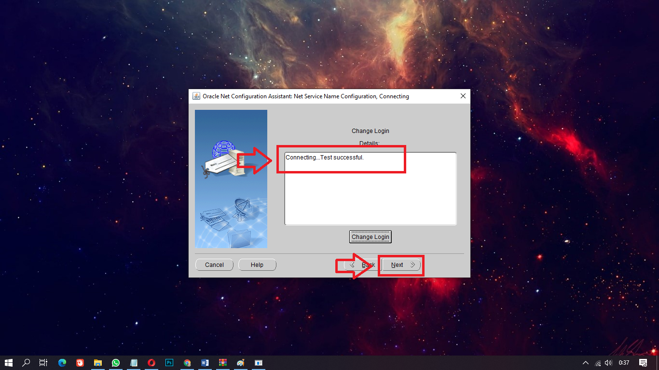The height and width of the screenshot is (370, 659).
Task: Open File Explorer from the taskbar
Action: pos(98,363)
